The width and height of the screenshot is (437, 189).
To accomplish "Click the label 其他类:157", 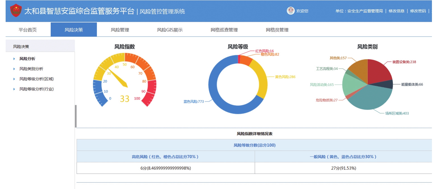I will pyautogui.click(x=338, y=58).
